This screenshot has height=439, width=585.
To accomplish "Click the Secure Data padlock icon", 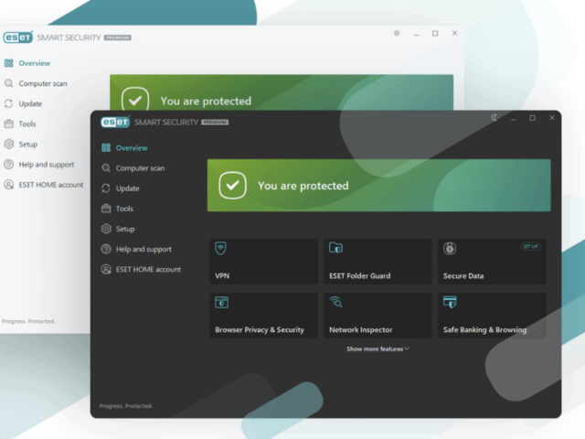I will pyautogui.click(x=450, y=249).
